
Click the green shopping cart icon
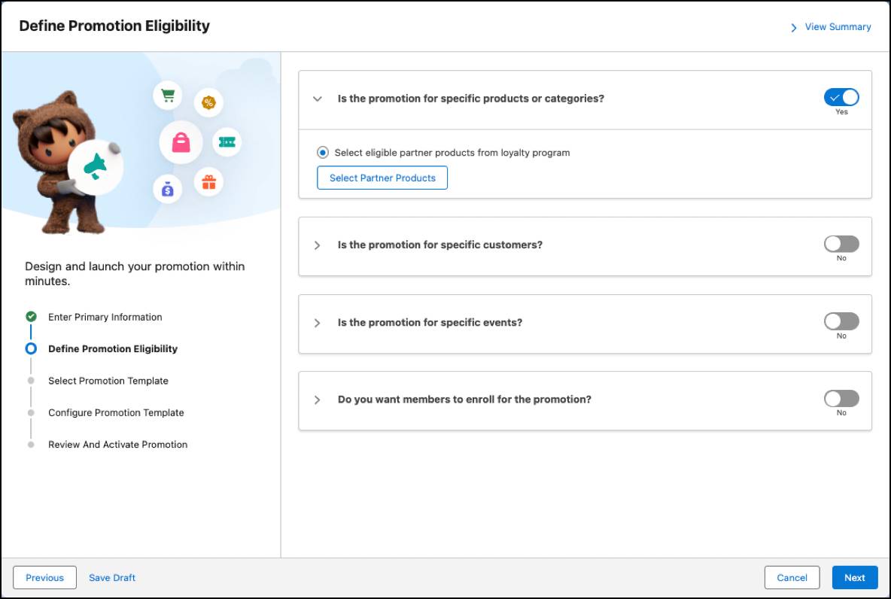coord(168,96)
